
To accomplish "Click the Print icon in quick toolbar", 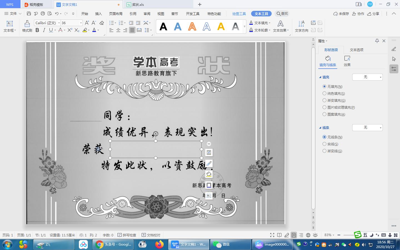I will click(43, 14).
